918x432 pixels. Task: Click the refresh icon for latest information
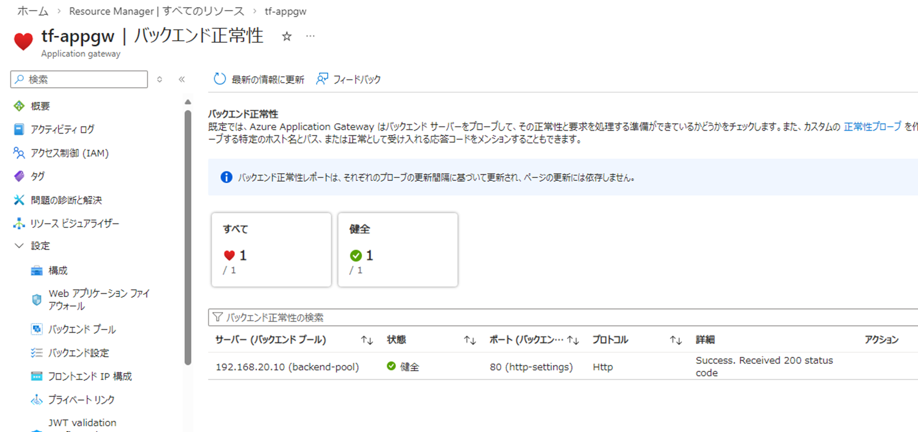click(x=219, y=79)
